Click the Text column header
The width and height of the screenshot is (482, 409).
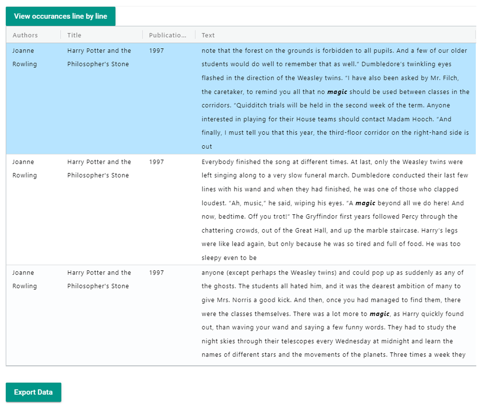[x=208, y=35]
